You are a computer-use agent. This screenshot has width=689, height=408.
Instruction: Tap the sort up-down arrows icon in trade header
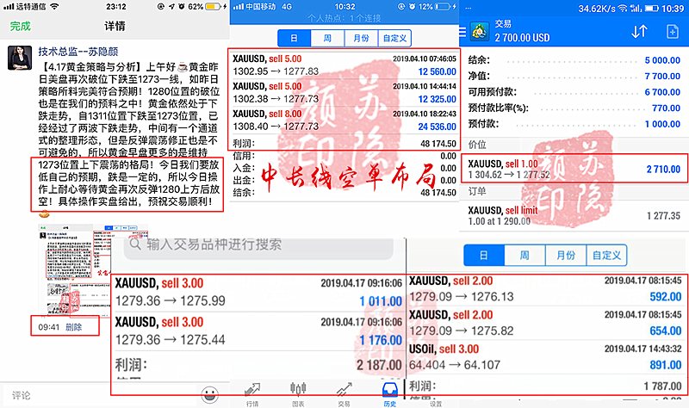639,32
